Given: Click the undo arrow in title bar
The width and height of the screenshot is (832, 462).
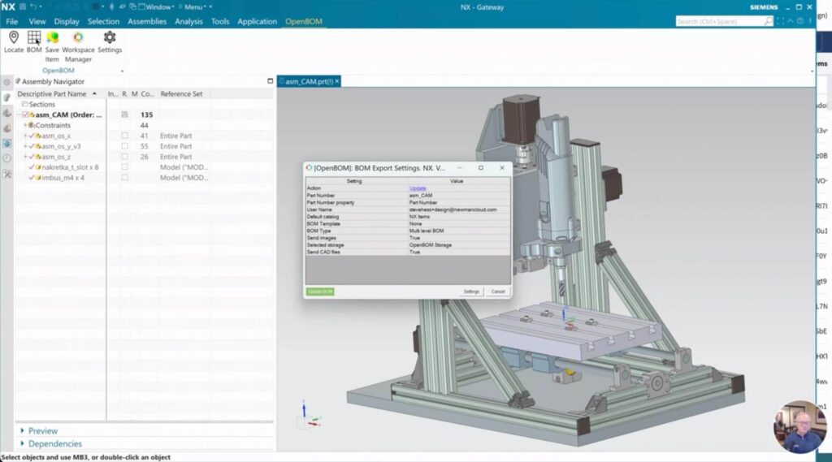Looking at the screenshot, I should [x=32, y=6].
